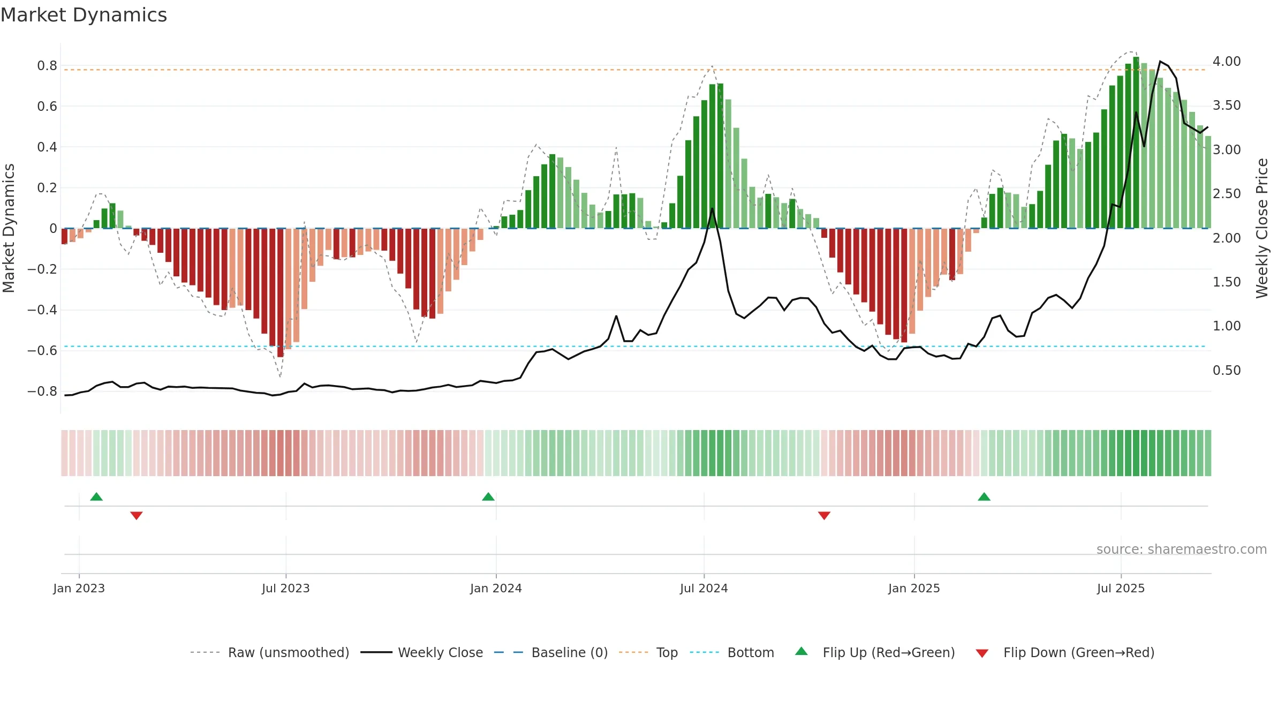Click the Weekly Close Price axis title

1263,228
